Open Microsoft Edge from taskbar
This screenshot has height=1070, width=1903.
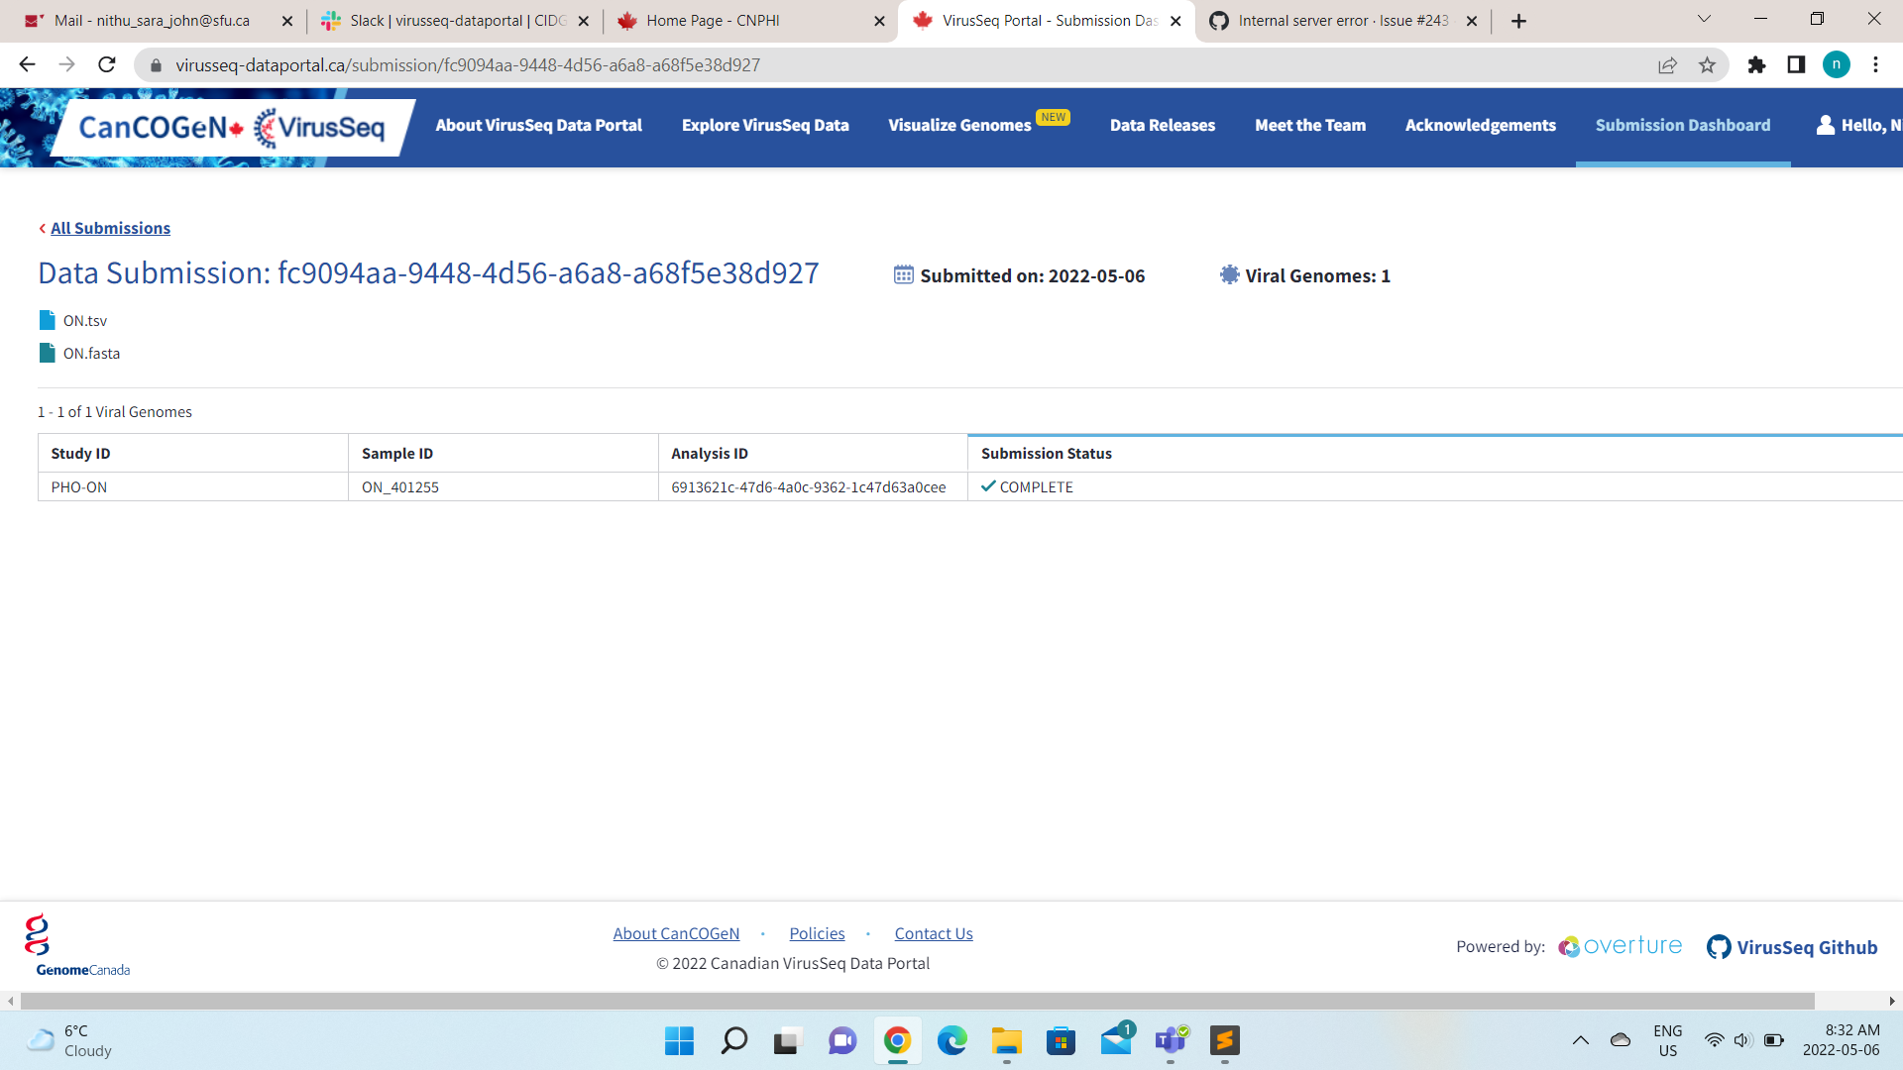[x=951, y=1040]
